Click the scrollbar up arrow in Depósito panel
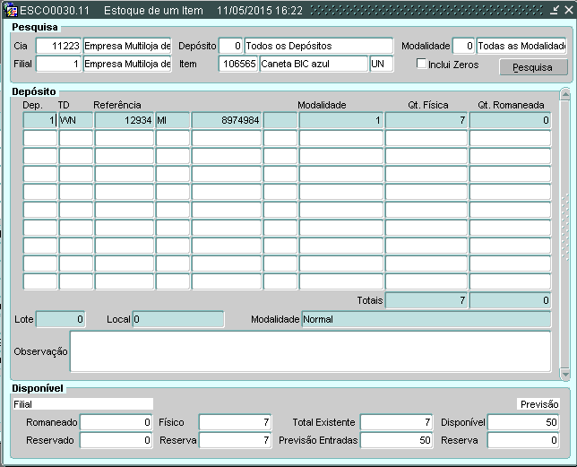This screenshot has height=467, width=577. 564,95
